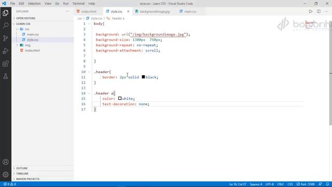The height and width of the screenshot is (187, 332).
Task: Open index.html in the explorer tree
Action: click(x=32, y=50)
